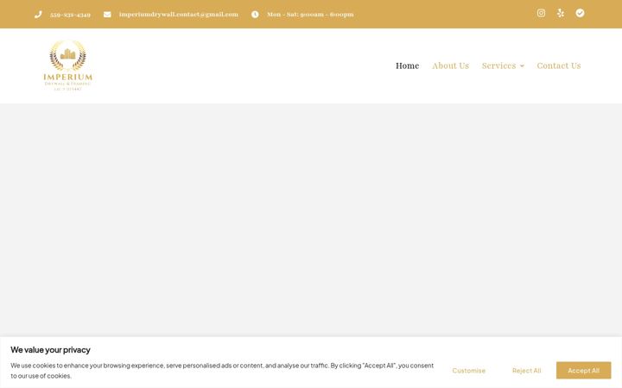Click the Imperium Drywall logo

(68, 66)
